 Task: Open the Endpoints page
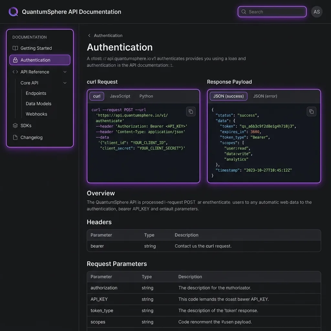36,93
